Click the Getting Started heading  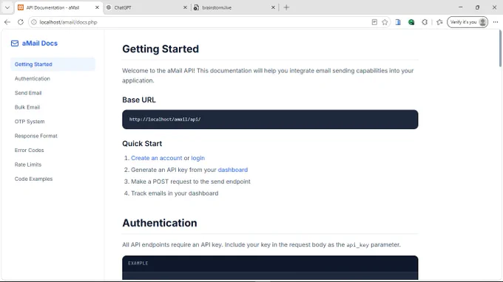[x=161, y=49]
